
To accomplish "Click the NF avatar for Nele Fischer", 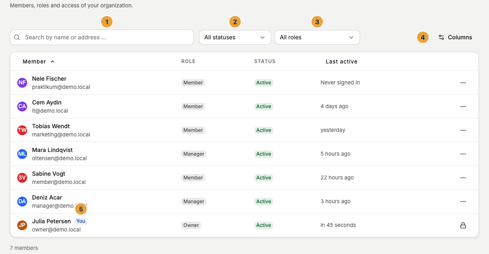I will (x=22, y=83).
